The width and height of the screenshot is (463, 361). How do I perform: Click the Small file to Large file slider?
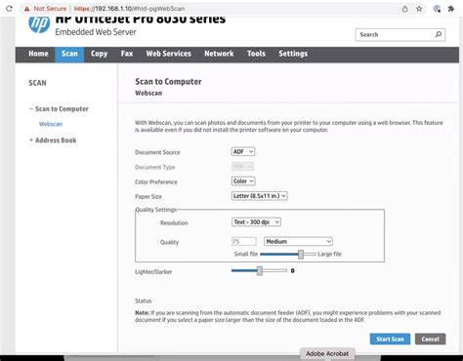[288, 254]
